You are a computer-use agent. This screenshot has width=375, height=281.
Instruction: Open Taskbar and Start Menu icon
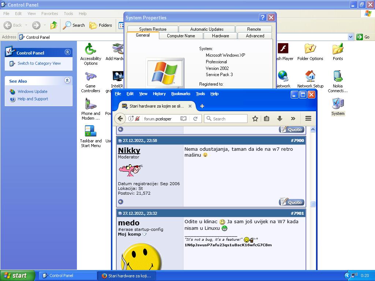[91, 137]
